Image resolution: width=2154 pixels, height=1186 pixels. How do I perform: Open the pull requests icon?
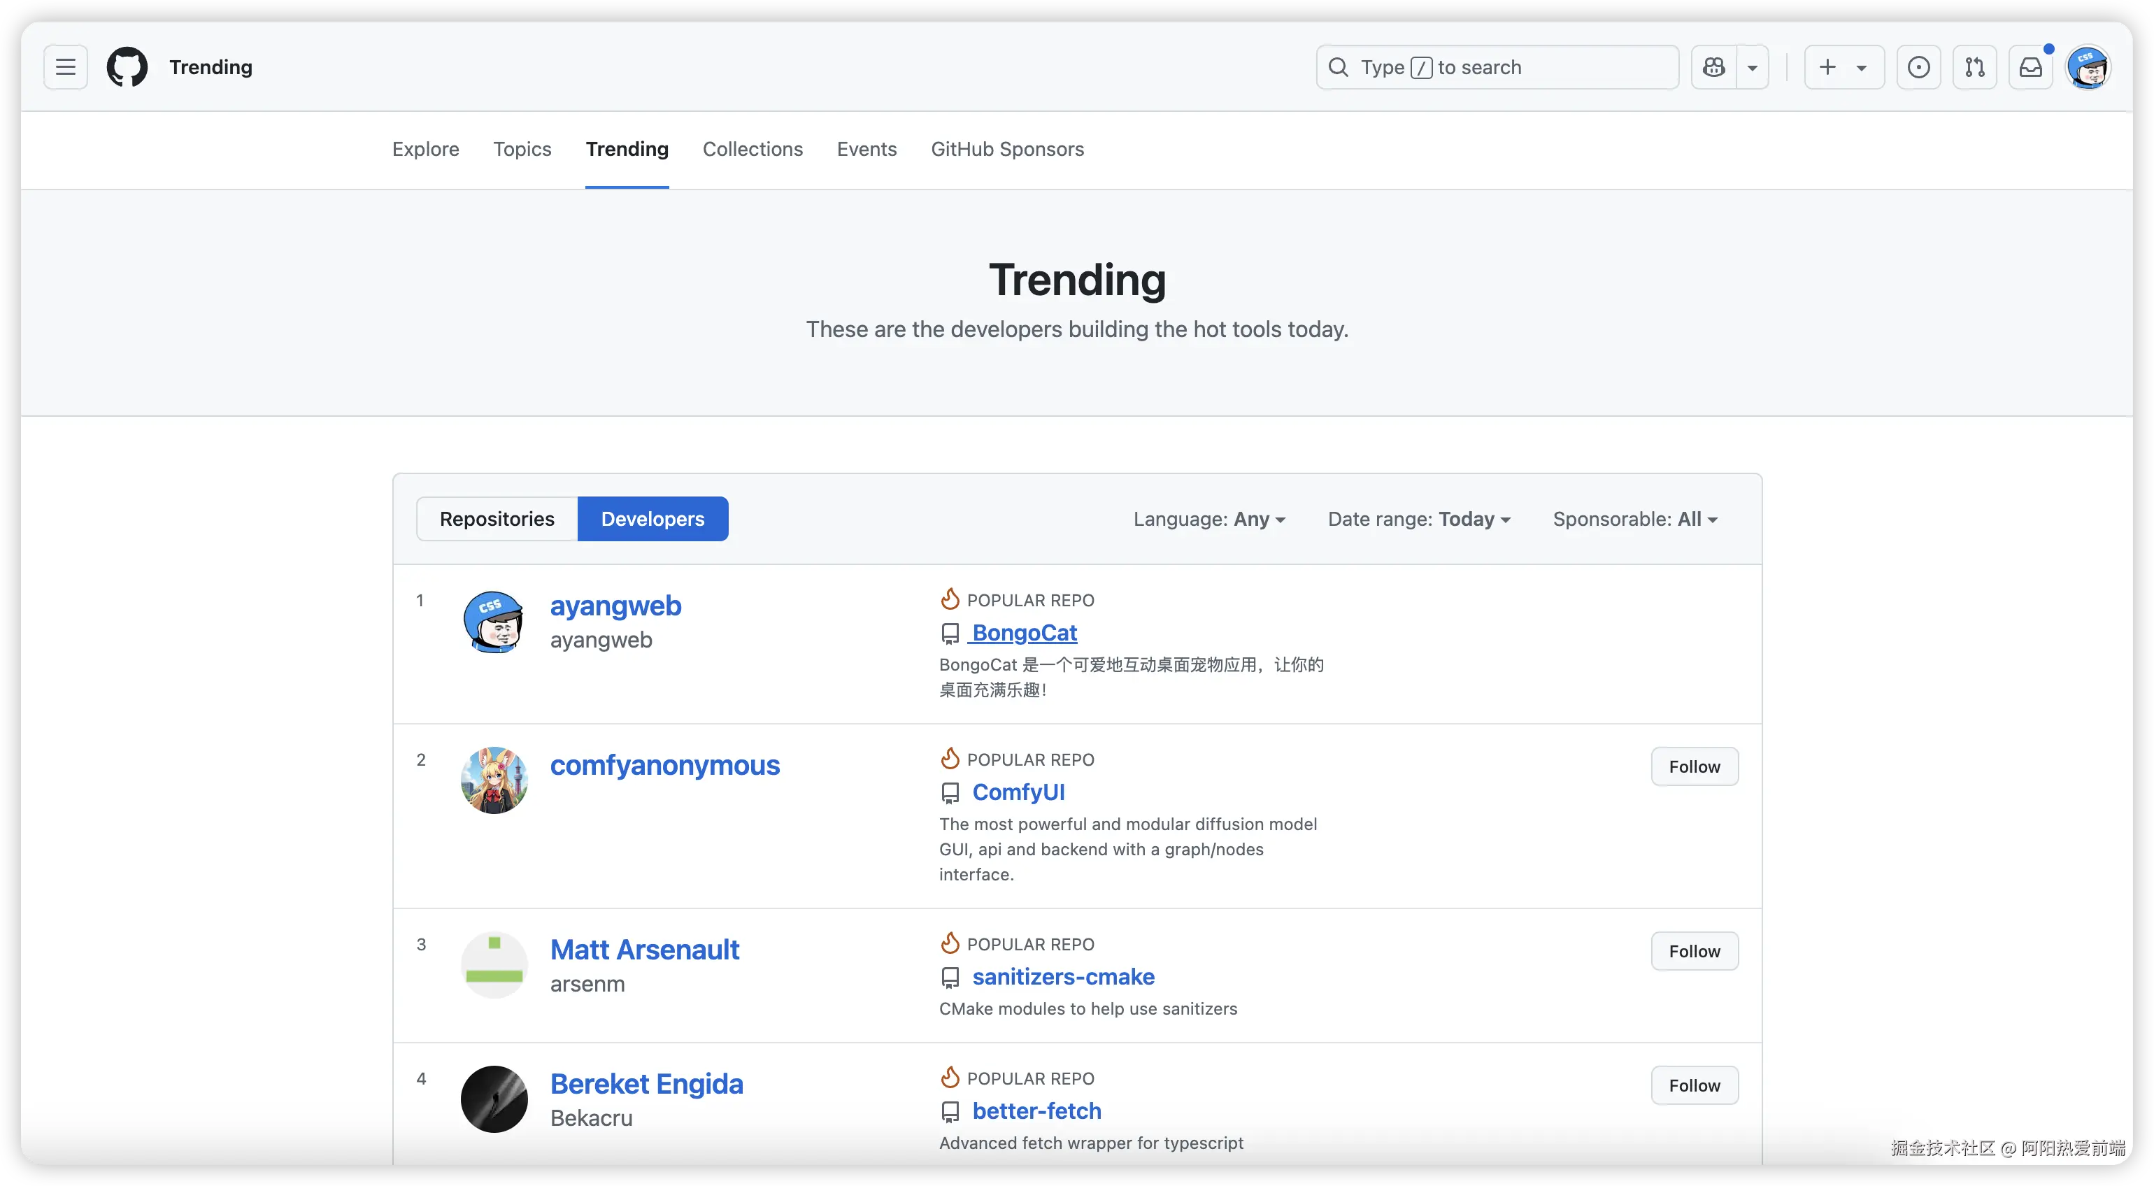pos(1974,67)
